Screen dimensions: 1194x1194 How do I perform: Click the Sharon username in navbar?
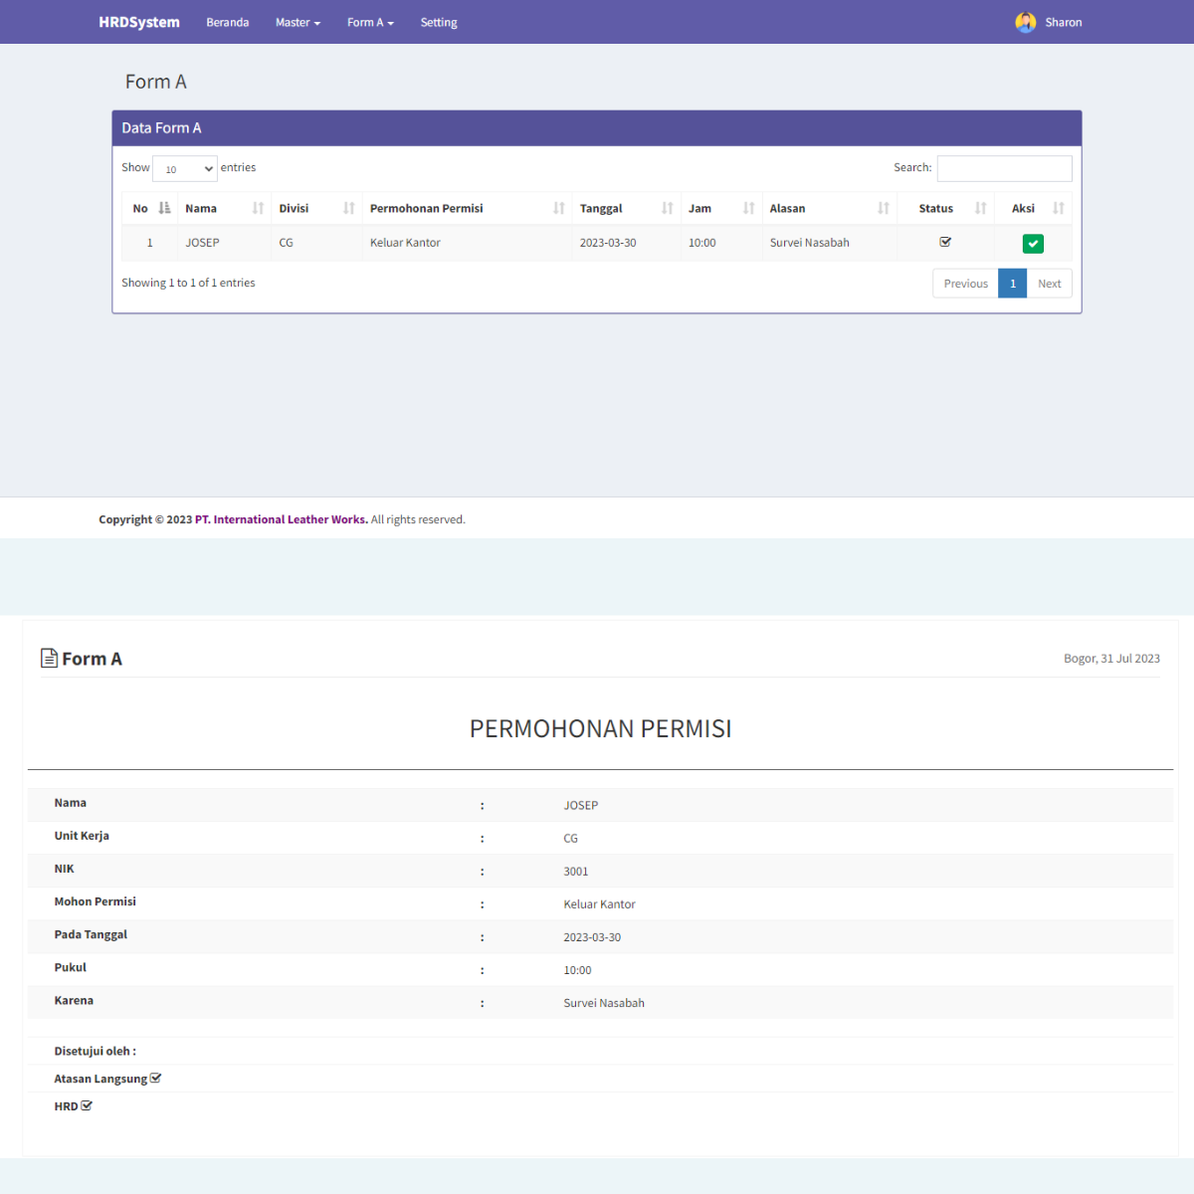[1064, 22]
